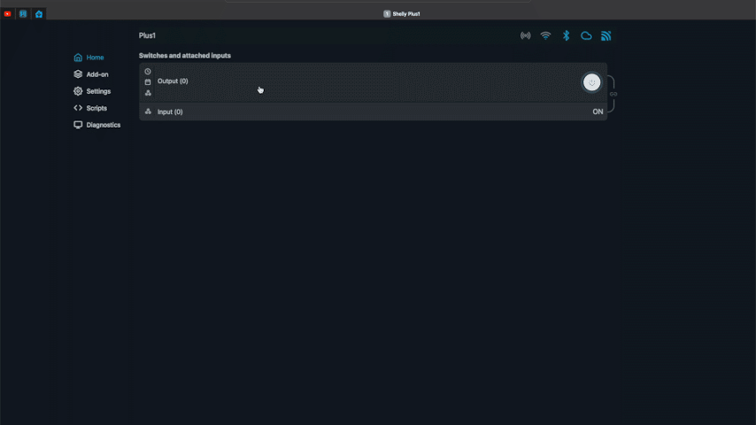Open the webhooks icon for Output
The height and width of the screenshot is (425, 756).
click(x=148, y=93)
